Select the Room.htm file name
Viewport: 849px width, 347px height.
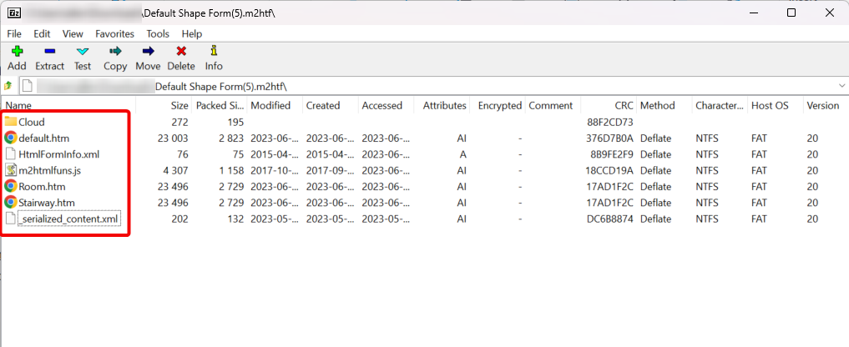43,186
